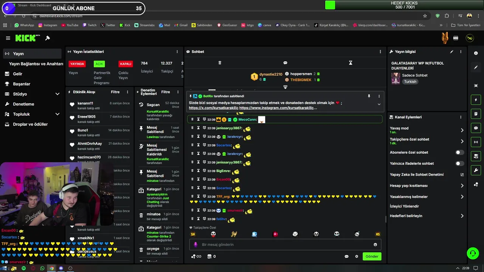The height and width of the screenshot is (272, 484).
Task: Click the İzleyici Yönlendir option
Action: [x=404, y=206]
